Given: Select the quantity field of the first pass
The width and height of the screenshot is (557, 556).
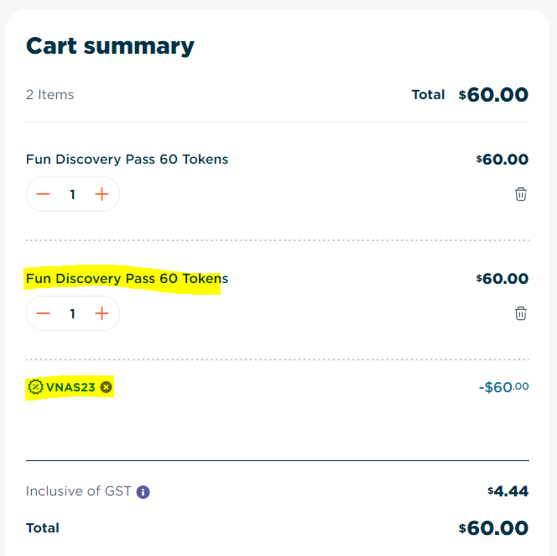Looking at the screenshot, I should tap(72, 194).
